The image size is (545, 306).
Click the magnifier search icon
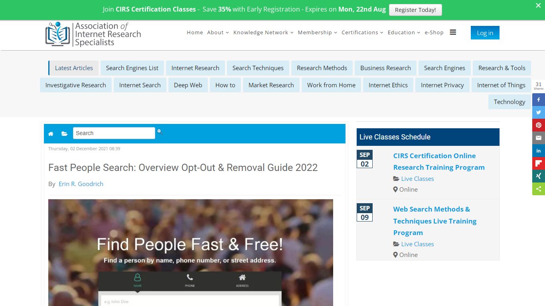[x=160, y=132]
